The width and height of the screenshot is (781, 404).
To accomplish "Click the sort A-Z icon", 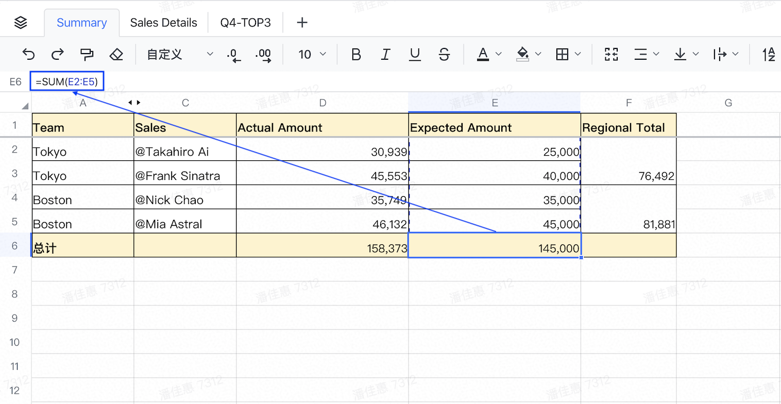I will (x=769, y=54).
